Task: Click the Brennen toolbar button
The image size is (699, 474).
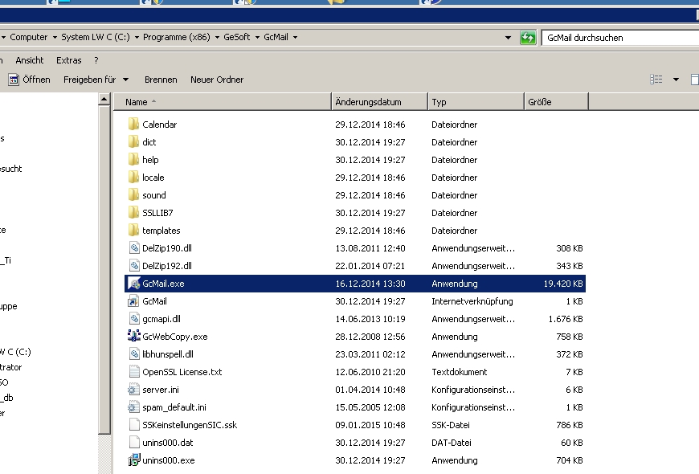Action: [x=161, y=80]
